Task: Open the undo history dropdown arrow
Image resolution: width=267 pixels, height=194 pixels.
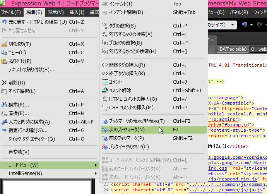Action: (252, 25)
